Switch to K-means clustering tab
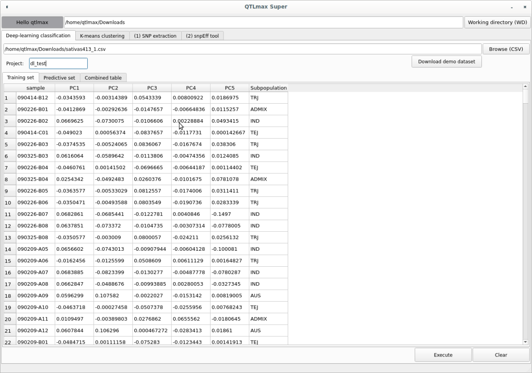 click(102, 36)
